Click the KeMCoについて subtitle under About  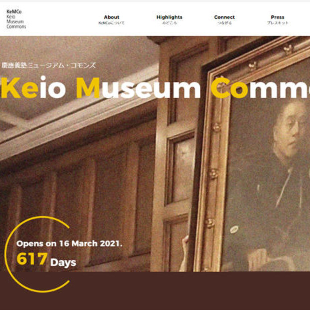tap(111, 23)
